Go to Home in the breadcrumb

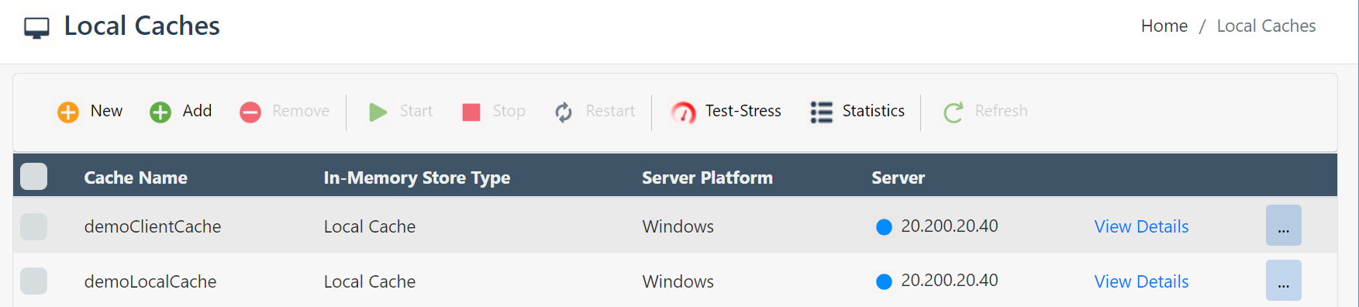(x=1164, y=26)
